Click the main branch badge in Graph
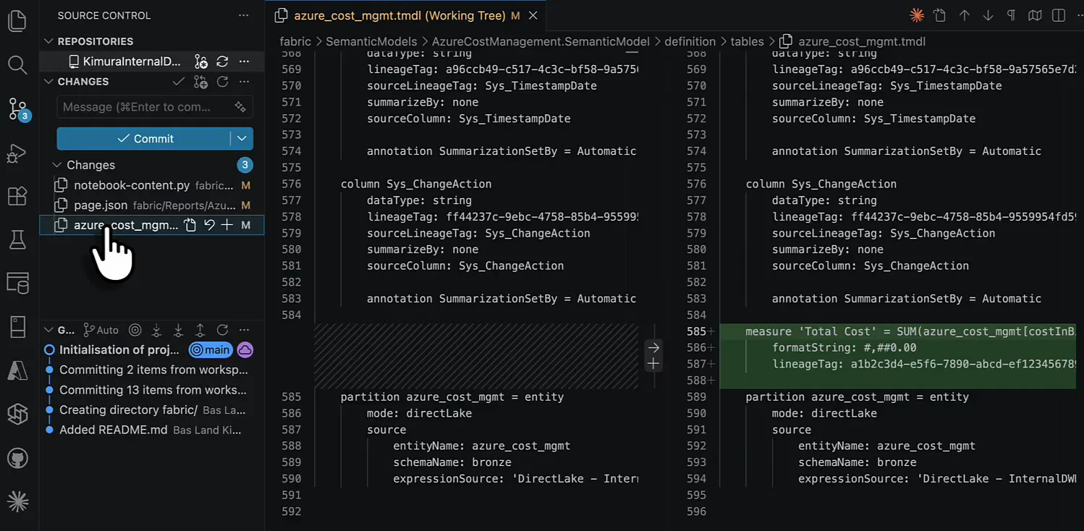Screen dimensions: 1084x531 211,350
